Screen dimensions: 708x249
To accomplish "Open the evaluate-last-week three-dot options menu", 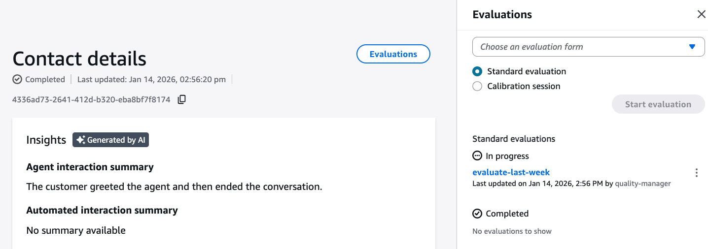I will click(696, 173).
